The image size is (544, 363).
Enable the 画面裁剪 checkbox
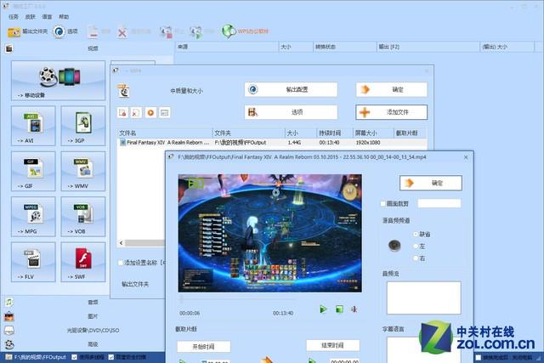click(x=383, y=204)
